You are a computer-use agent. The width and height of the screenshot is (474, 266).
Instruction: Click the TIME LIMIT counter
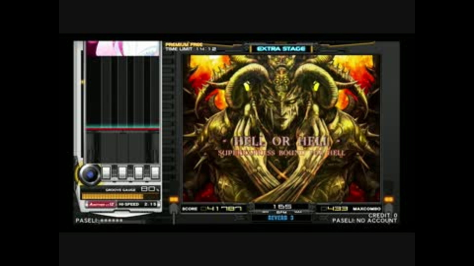191,49
